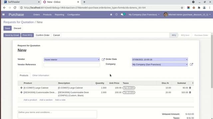The width and height of the screenshot is (213, 119).
Task: Click Add a product link
Action: click(x=30, y=100)
